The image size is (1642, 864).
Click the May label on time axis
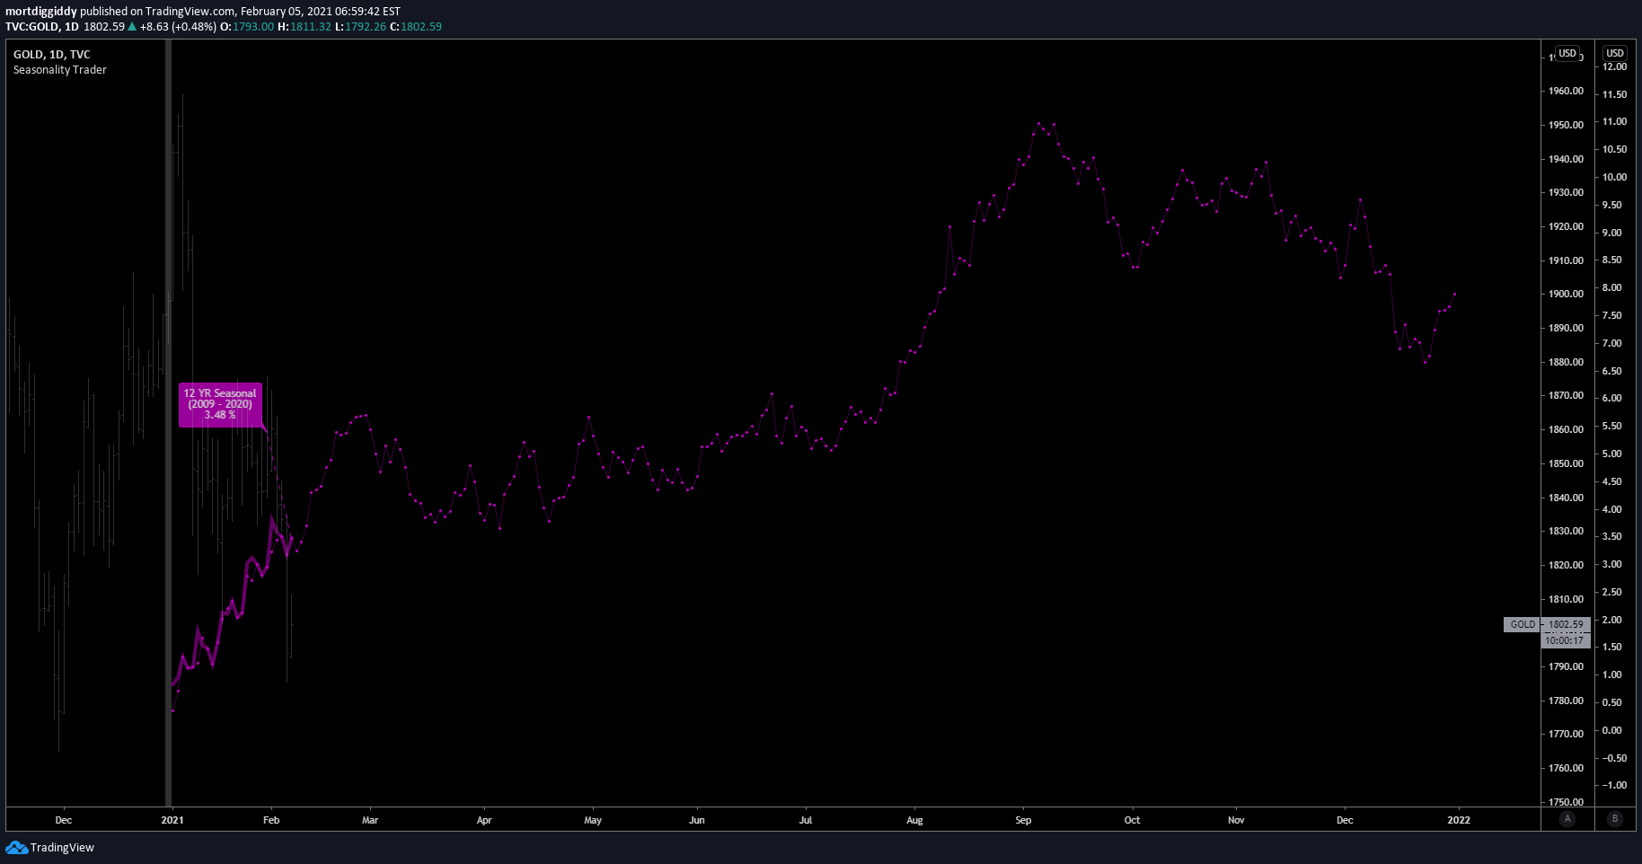(x=593, y=820)
